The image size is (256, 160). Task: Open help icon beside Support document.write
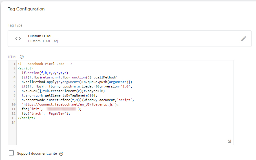pyautogui.click(x=61, y=154)
